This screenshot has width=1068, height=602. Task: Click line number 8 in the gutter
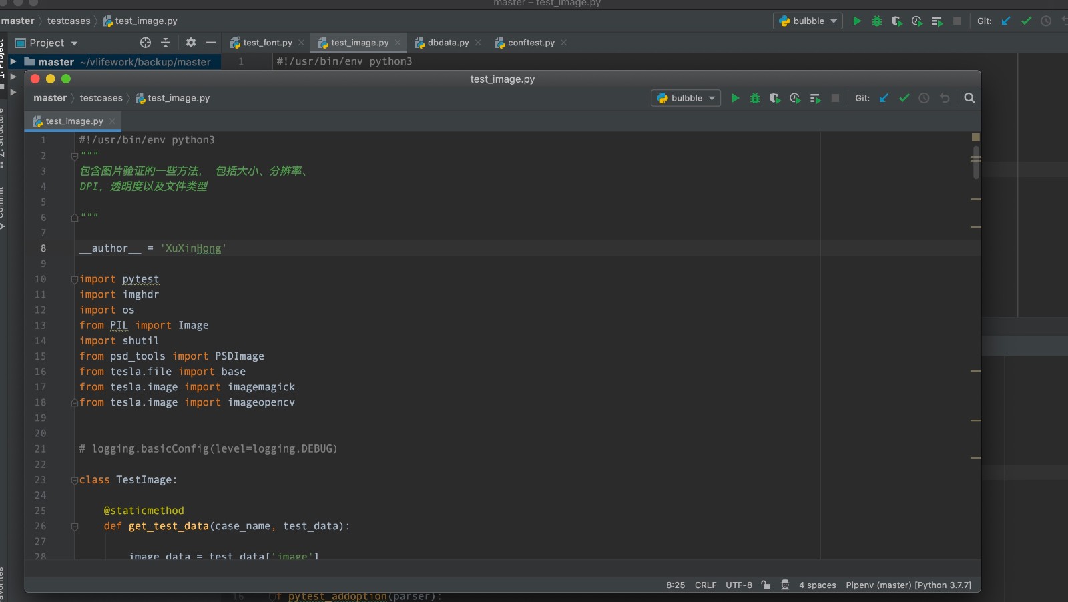click(x=43, y=248)
